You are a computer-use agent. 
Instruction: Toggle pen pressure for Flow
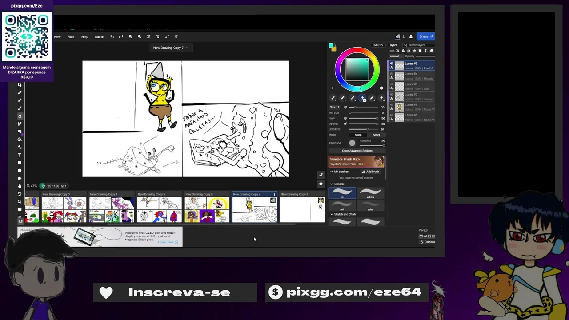pos(345,118)
